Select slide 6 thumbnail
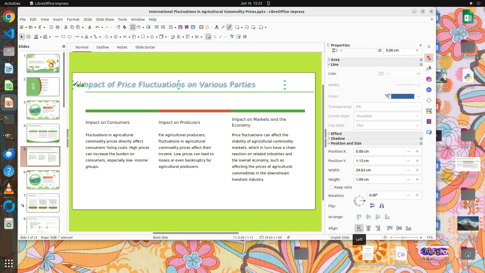The height and width of the screenshot is (273, 485). [x=43, y=180]
